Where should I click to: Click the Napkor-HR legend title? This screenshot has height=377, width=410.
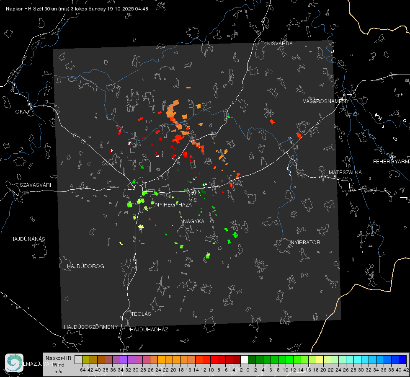click(x=58, y=358)
